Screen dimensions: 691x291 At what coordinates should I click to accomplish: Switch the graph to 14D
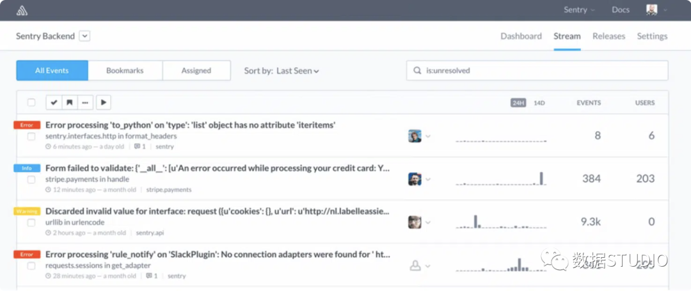pyautogui.click(x=539, y=103)
